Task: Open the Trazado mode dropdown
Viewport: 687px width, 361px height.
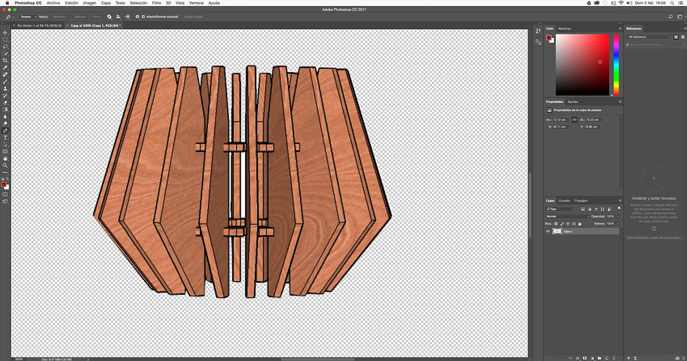Action: 29,17
